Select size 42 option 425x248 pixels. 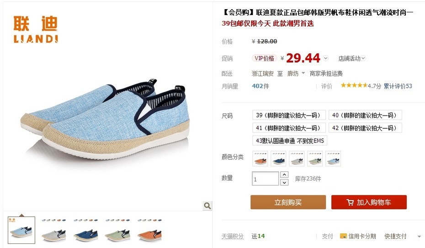click(365, 128)
